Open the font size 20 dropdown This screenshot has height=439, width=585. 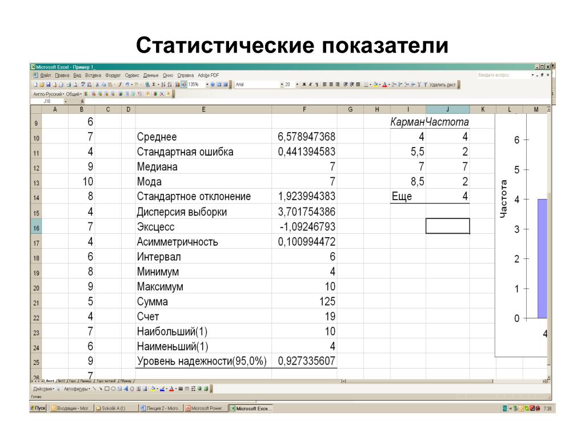297,85
